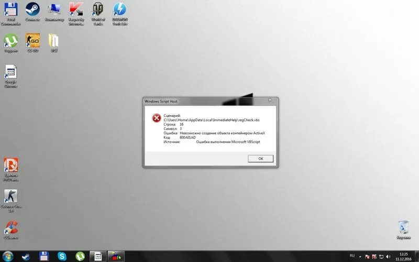
Task: Click the Steam taskbar icon
Action: (x=26, y=257)
